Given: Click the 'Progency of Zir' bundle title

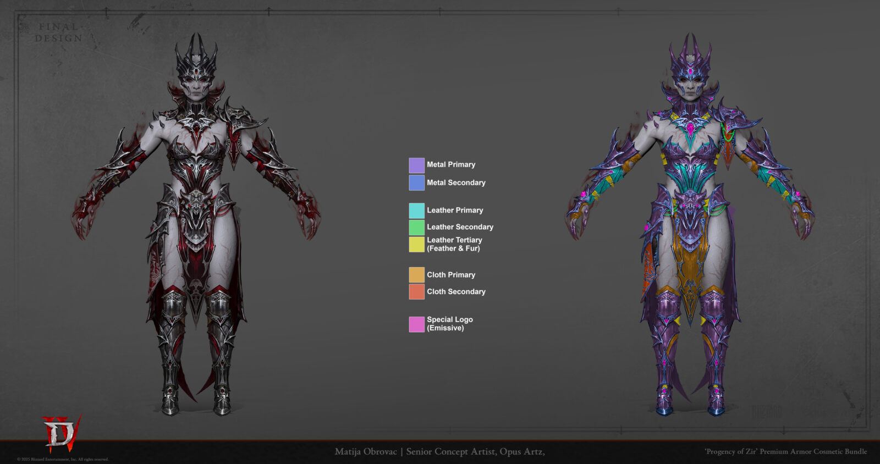Looking at the screenshot, I should (785, 452).
